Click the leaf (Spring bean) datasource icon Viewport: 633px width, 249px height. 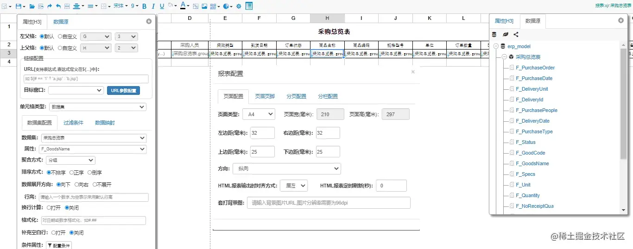click(x=506, y=34)
